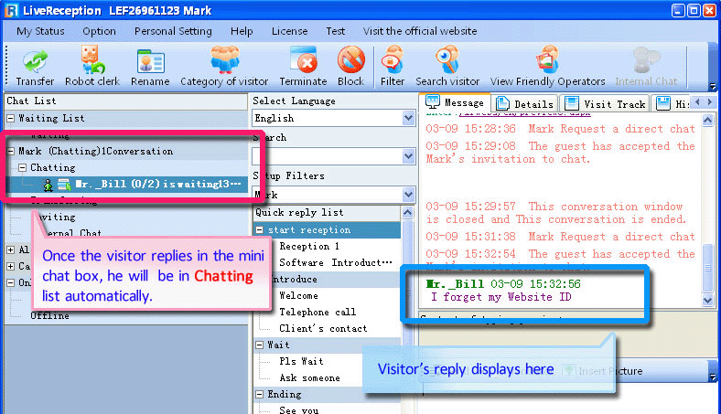Click the message pane scroll-down arrow
The image size is (721, 414).
(707, 301)
